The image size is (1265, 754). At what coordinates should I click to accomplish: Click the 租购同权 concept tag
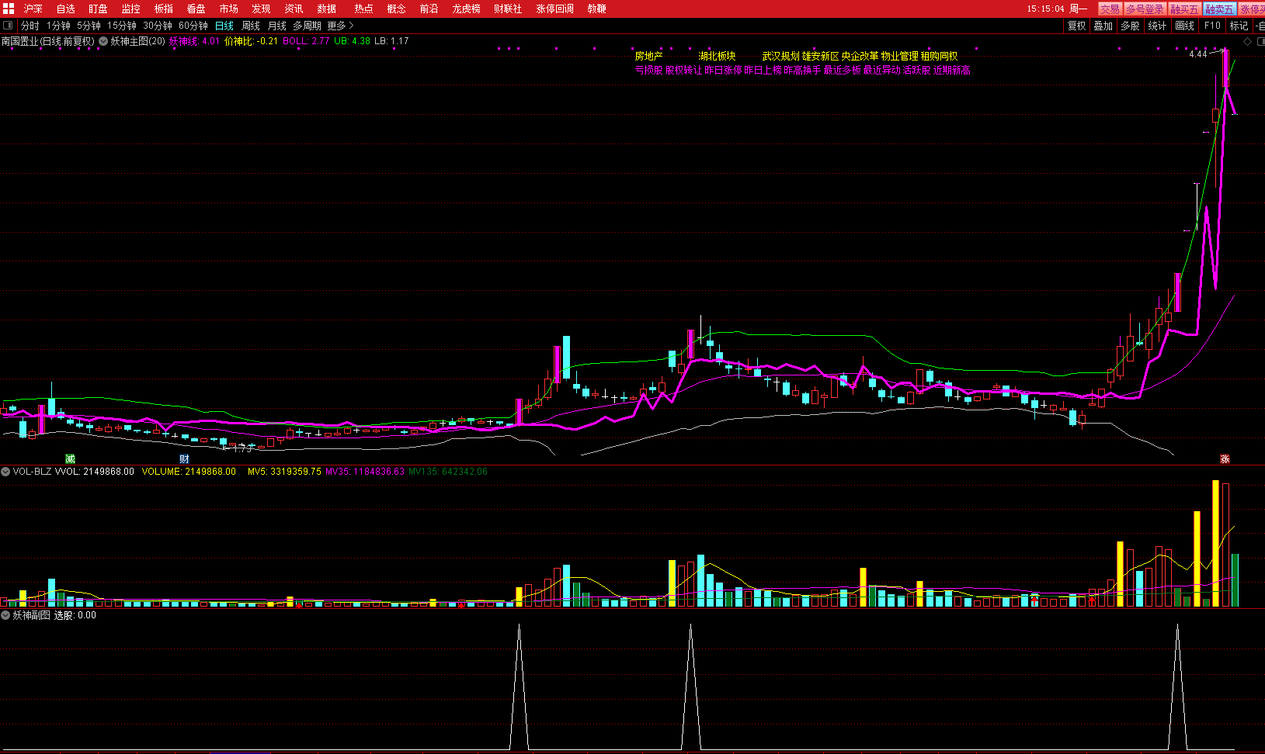tap(940, 56)
